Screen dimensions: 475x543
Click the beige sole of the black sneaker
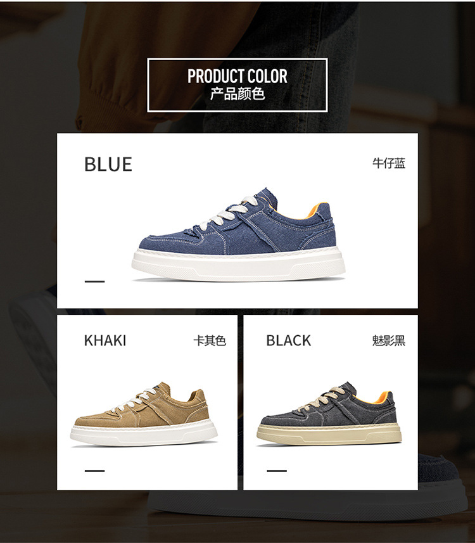329,433
